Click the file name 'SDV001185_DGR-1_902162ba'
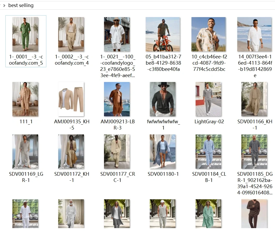This screenshot has width=275, height=232. 255,183
